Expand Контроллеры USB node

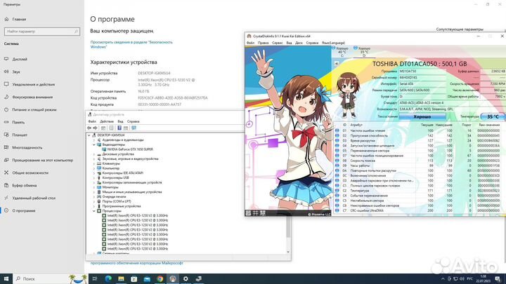pos(94,177)
